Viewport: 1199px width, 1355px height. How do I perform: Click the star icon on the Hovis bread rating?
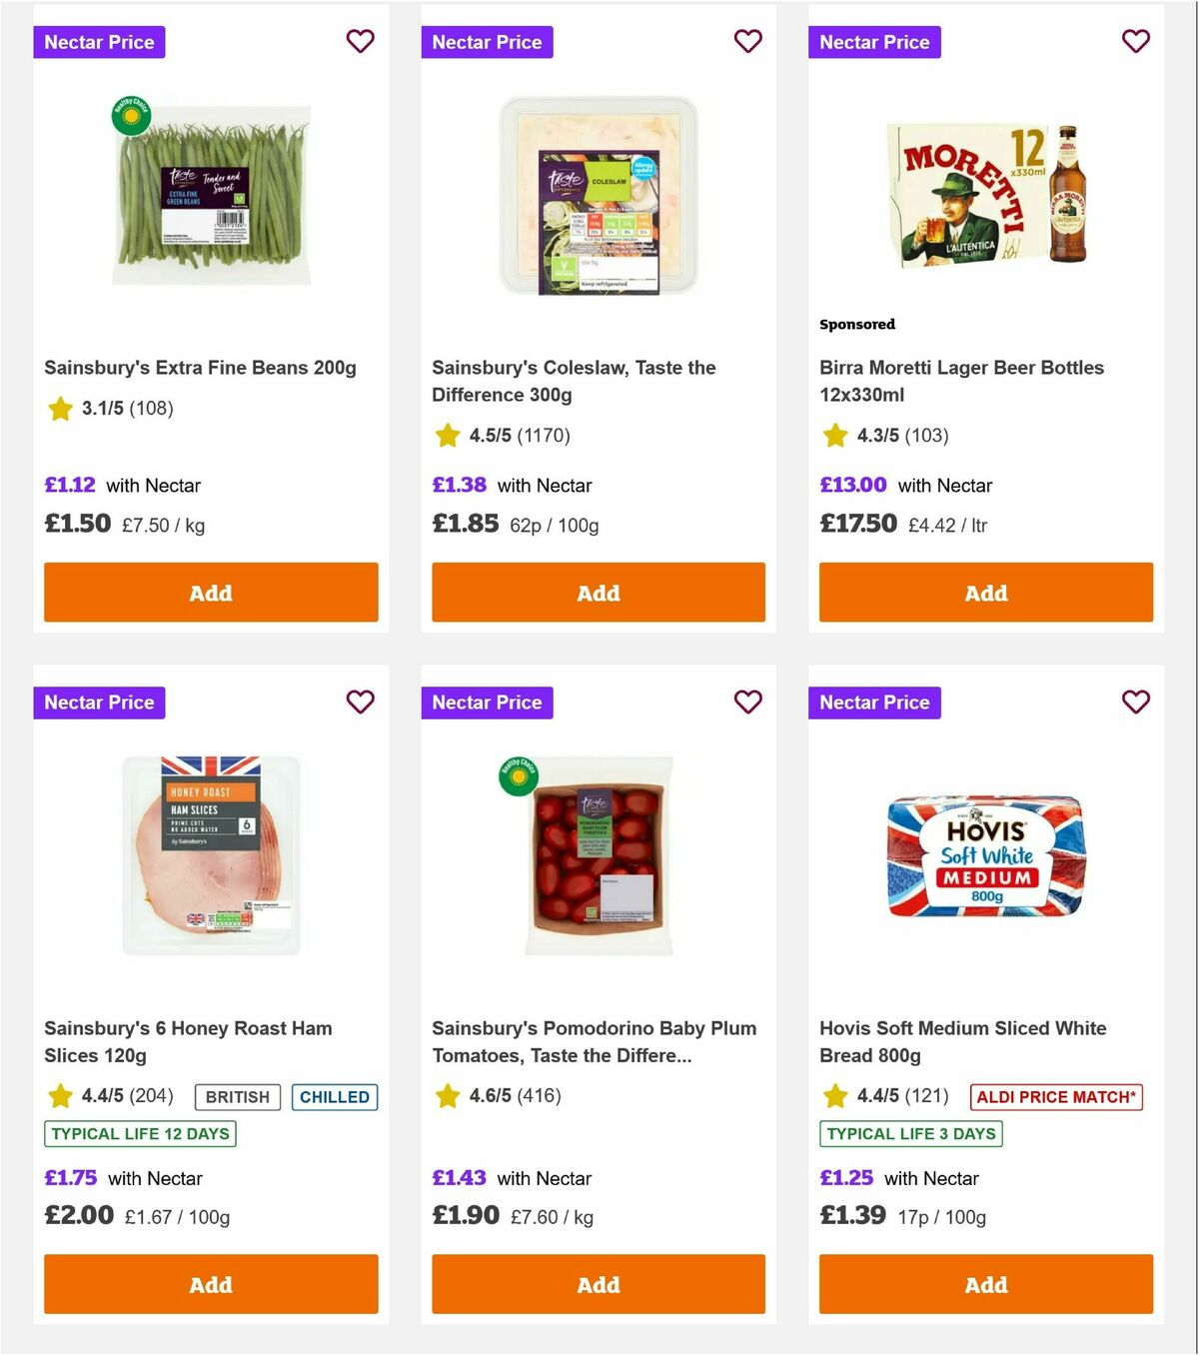[x=833, y=1096]
